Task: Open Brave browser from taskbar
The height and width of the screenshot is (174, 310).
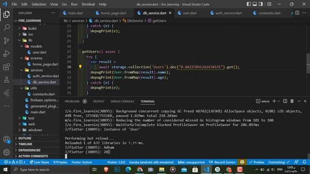Action: 106,170
